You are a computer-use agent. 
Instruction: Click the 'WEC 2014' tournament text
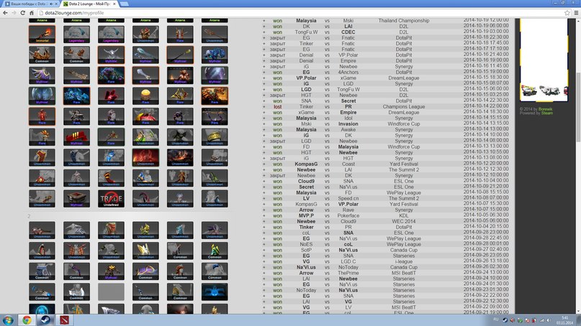(x=404, y=221)
